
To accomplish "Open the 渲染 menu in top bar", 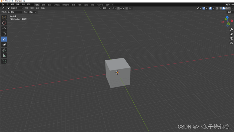I will point(18,5).
